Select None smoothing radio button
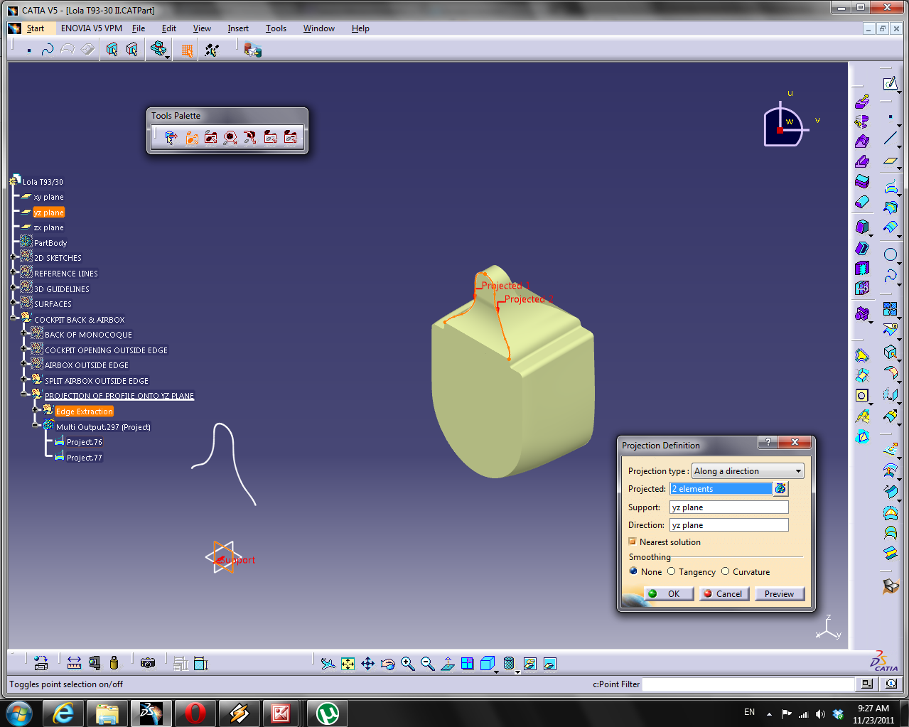Image resolution: width=909 pixels, height=727 pixels. point(633,571)
